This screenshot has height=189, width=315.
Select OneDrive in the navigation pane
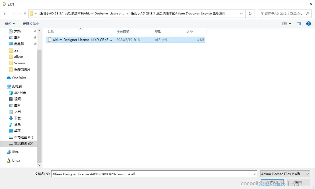(x=19, y=78)
